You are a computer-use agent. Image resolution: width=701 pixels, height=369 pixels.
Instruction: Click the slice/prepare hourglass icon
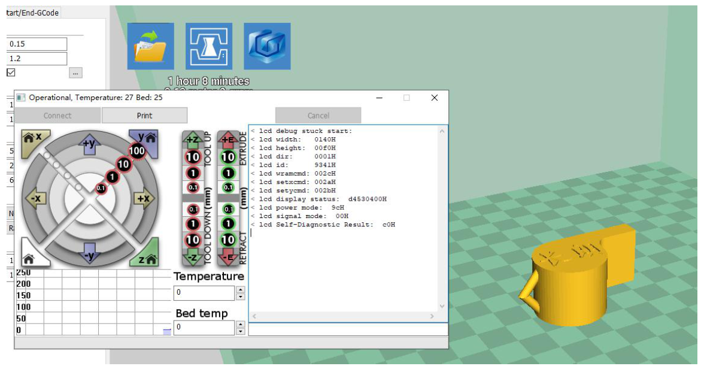(209, 46)
